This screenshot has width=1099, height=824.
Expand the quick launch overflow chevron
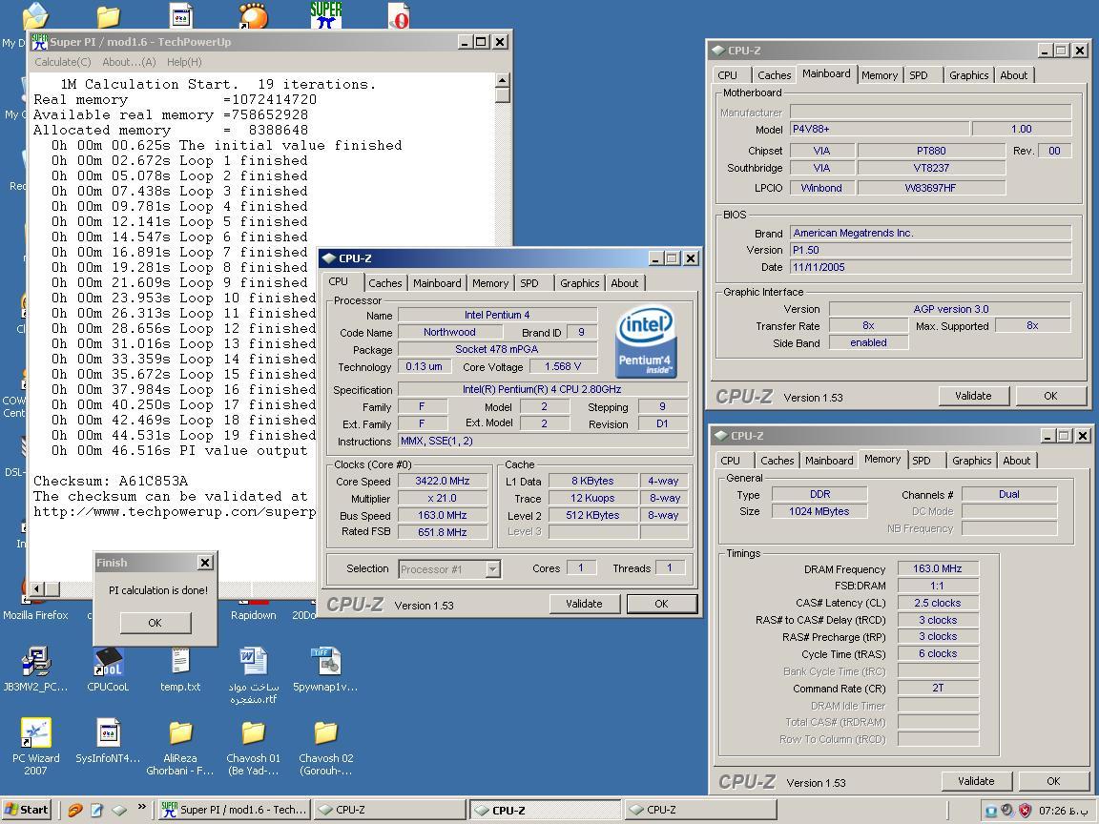pyautogui.click(x=141, y=807)
